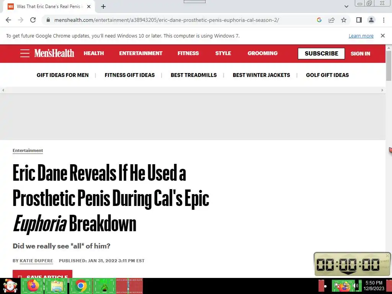This screenshot has width=392, height=294.
Task: Open the Health section
Action: click(x=94, y=53)
